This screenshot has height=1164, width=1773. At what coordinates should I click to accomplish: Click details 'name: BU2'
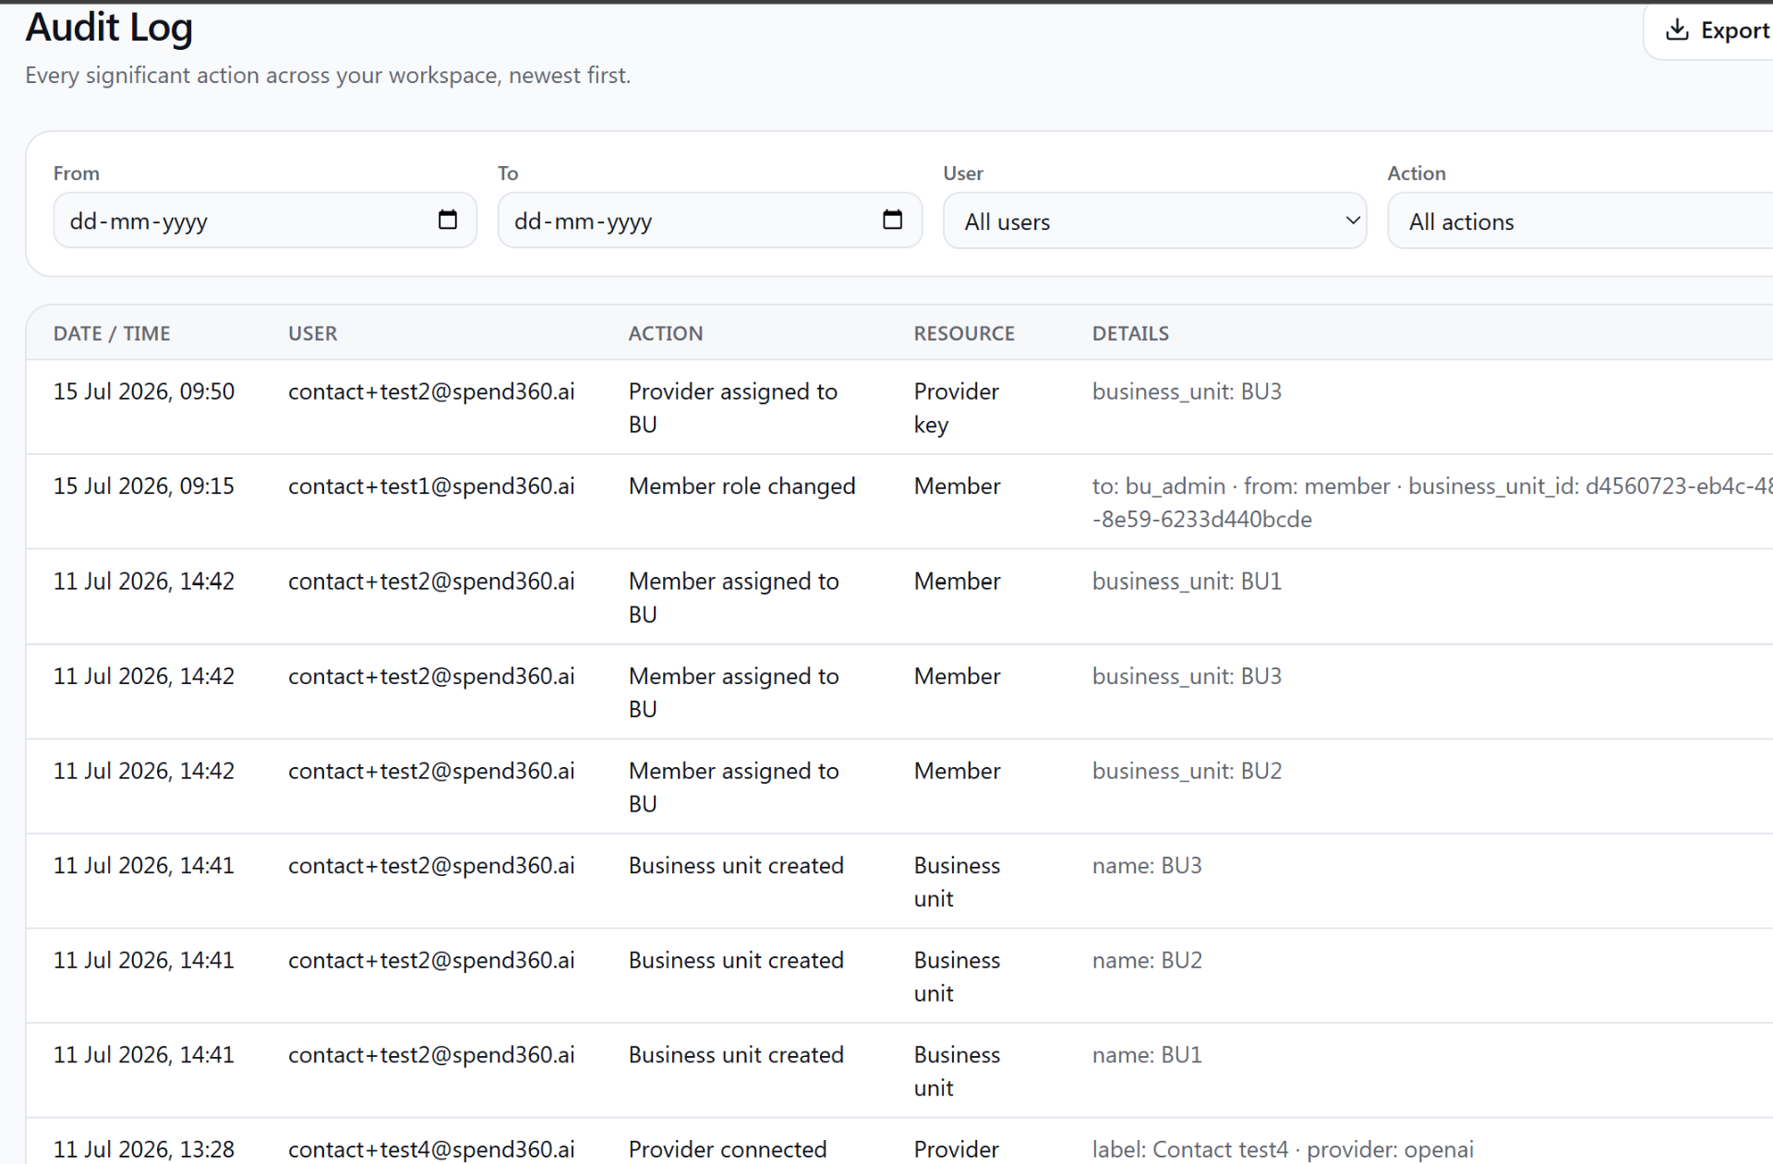(1147, 961)
